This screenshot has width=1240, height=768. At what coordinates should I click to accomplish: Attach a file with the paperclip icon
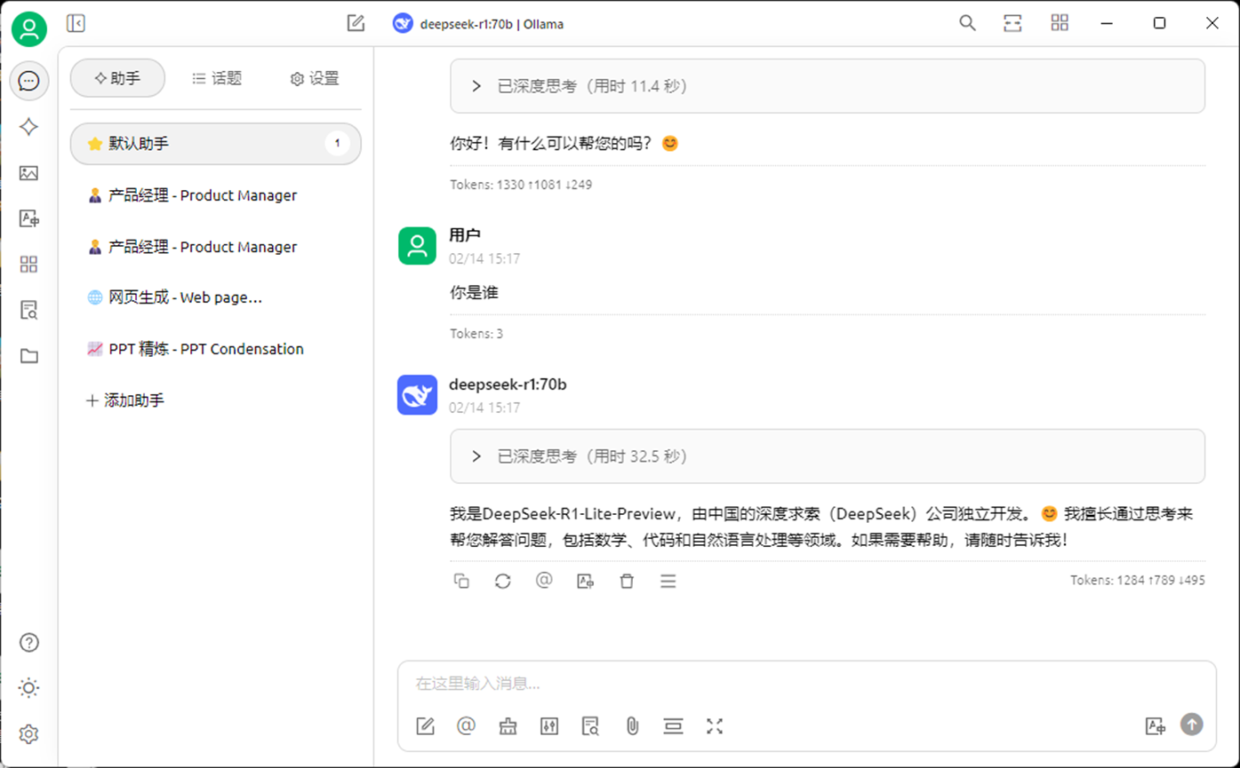coord(632,726)
